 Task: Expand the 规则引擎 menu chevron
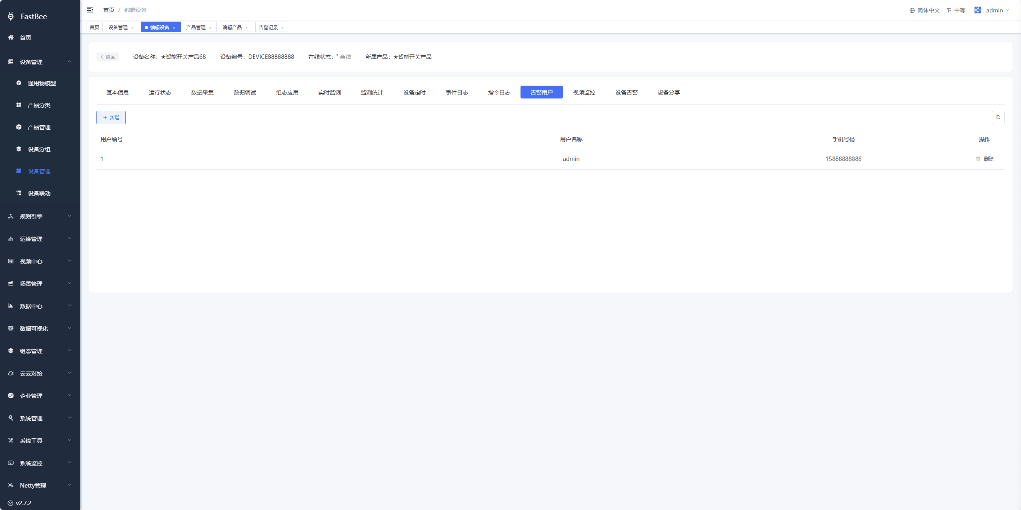point(70,216)
